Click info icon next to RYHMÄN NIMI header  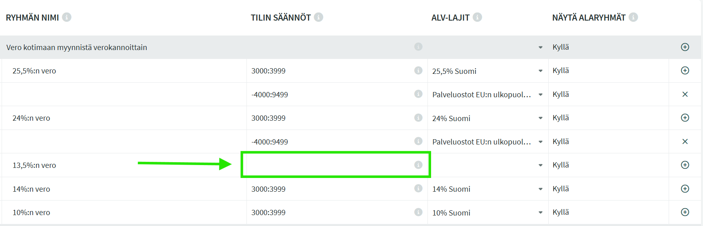[x=67, y=17]
